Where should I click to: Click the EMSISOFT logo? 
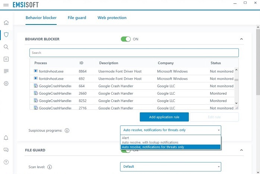pyautogui.click(x=26, y=5)
